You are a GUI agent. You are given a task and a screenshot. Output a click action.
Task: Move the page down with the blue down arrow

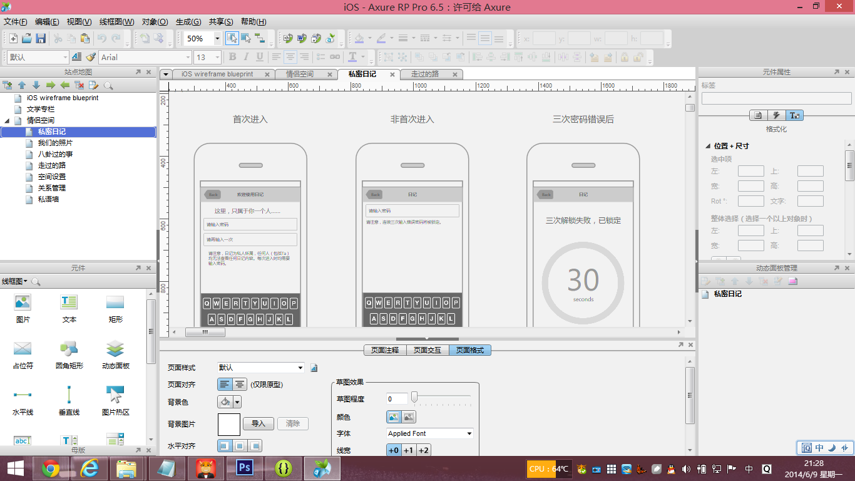pyautogui.click(x=36, y=85)
